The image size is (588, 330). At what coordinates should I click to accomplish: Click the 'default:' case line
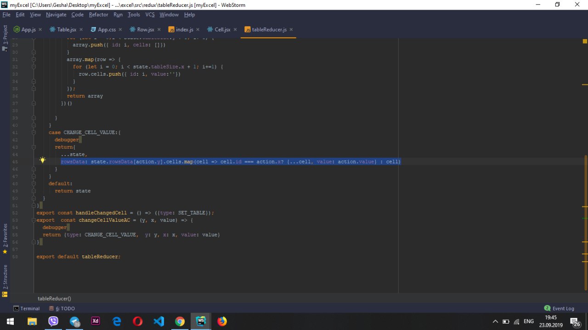coord(61,184)
